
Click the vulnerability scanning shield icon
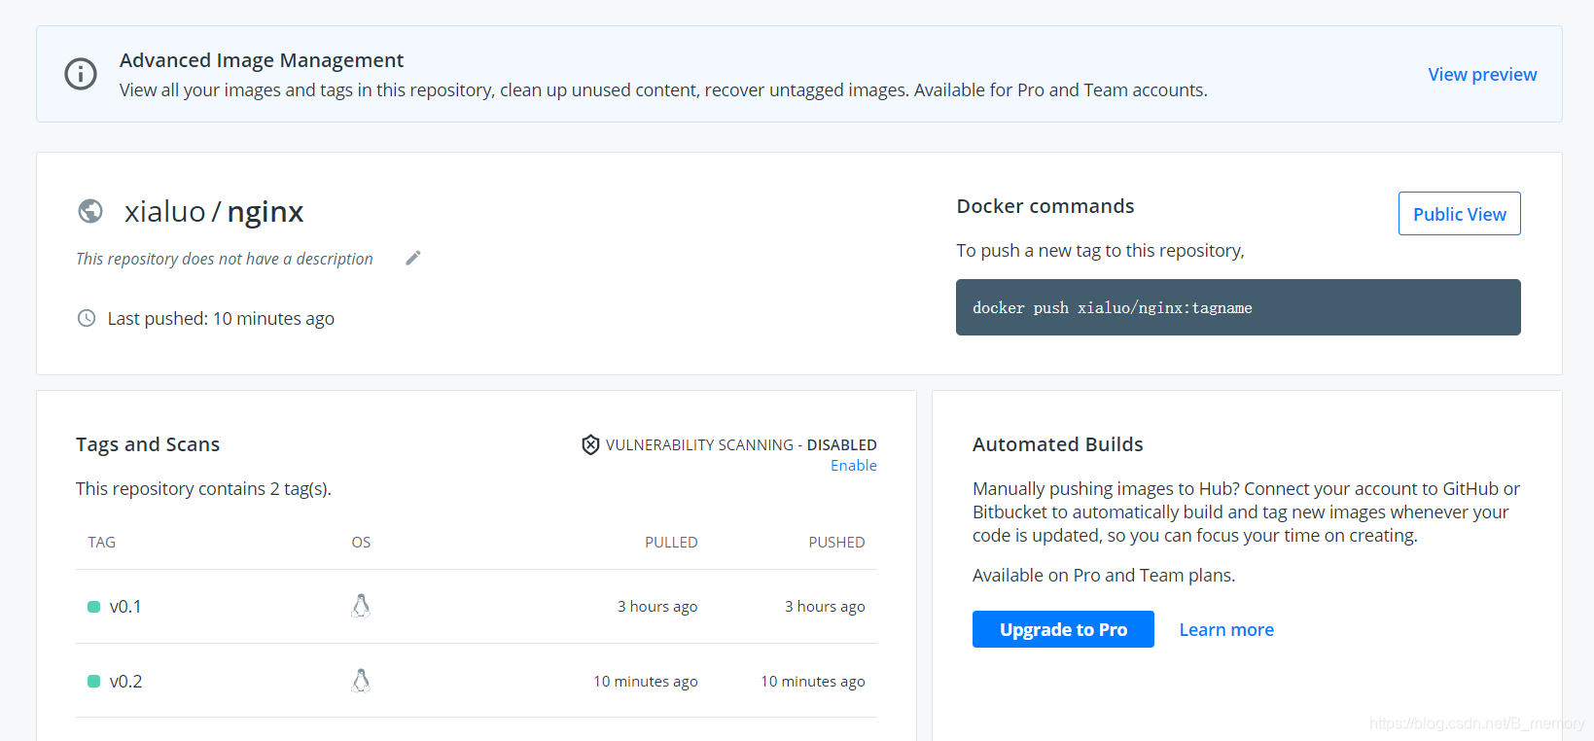[x=590, y=444]
